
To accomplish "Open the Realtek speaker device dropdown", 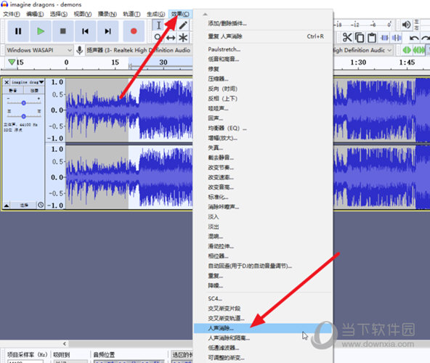I will coord(138,50).
